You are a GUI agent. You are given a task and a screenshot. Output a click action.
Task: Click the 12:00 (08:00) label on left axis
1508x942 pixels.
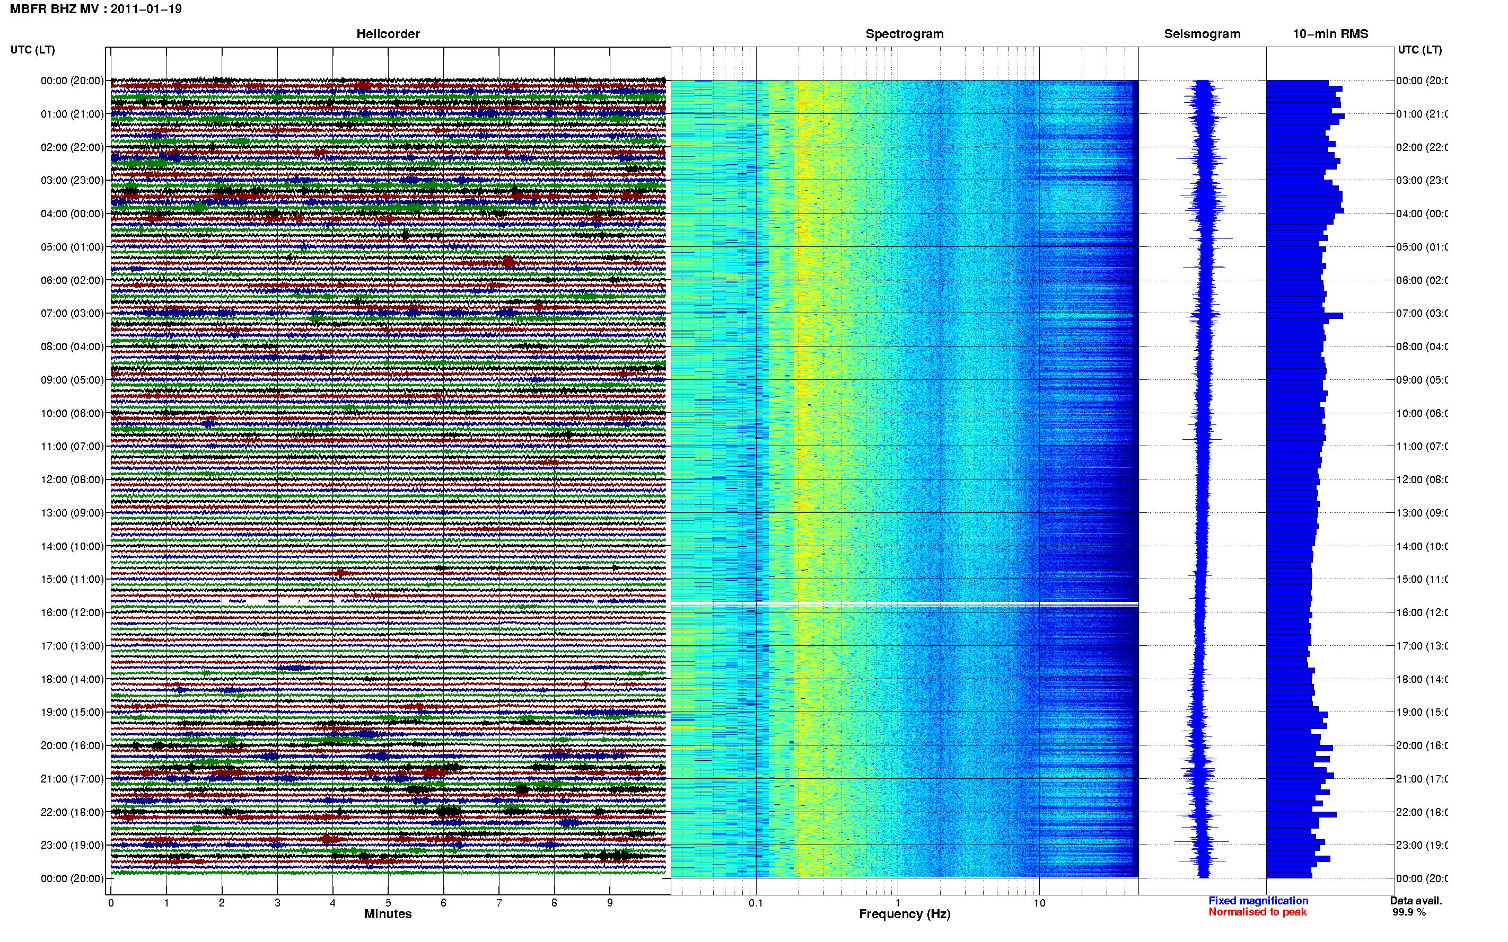pyautogui.click(x=72, y=479)
